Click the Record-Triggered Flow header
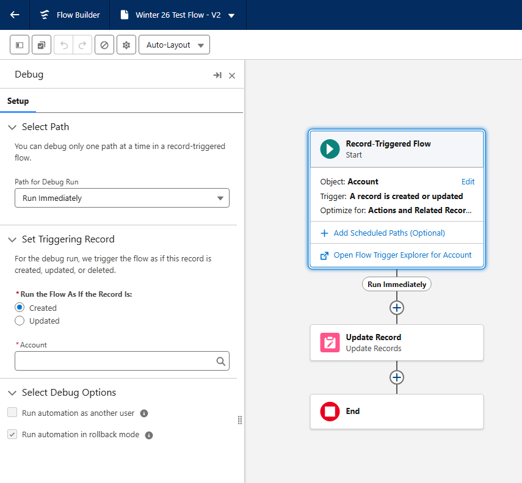This screenshot has width=522, height=483. [x=396, y=149]
